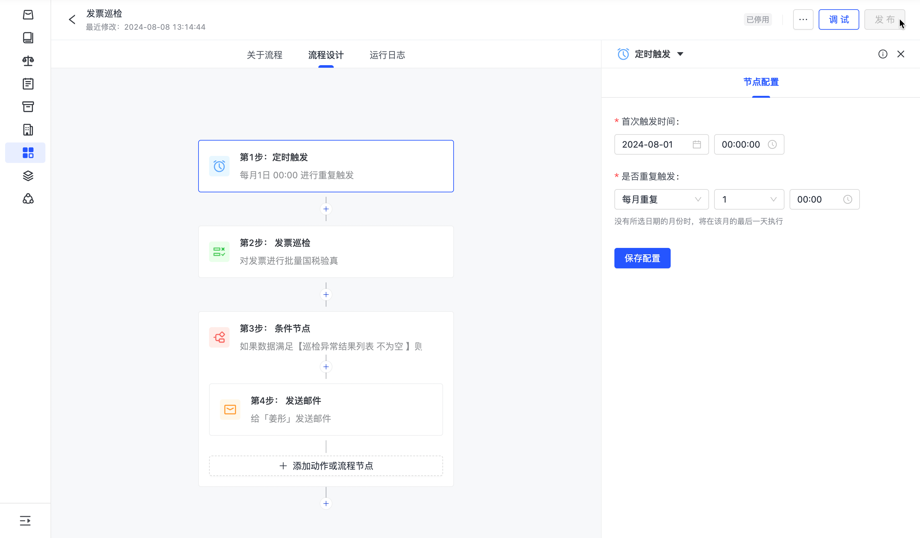
Task: Close the node configuration panel
Action: 901,54
